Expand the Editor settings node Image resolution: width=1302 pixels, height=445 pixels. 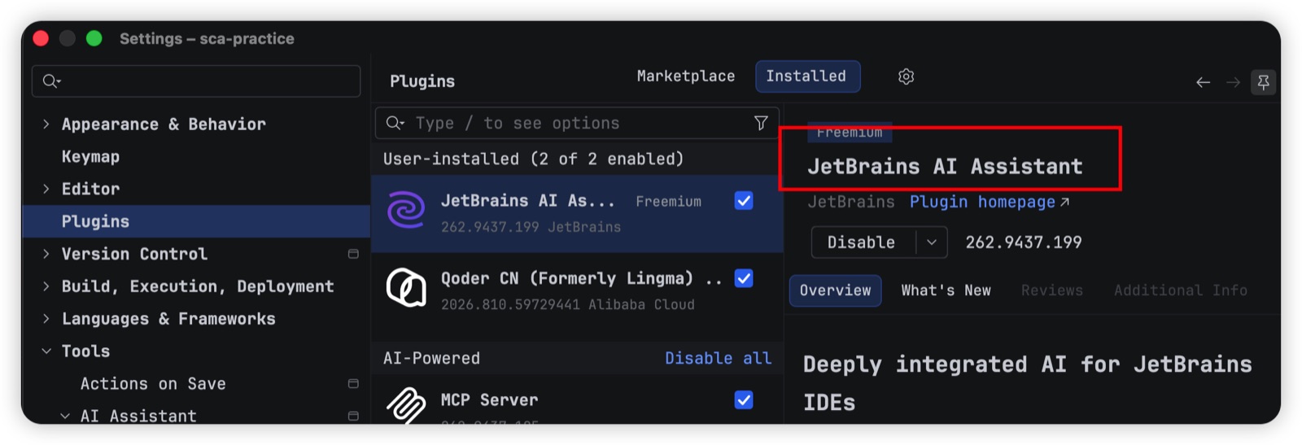(46, 189)
